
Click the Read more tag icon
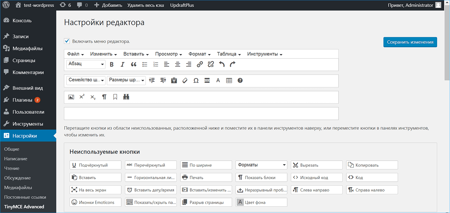coord(207,80)
